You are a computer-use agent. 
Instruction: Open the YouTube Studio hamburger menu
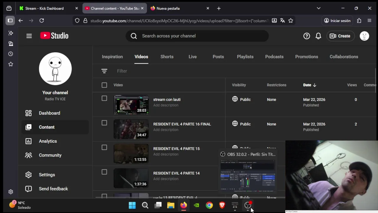click(x=29, y=36)
